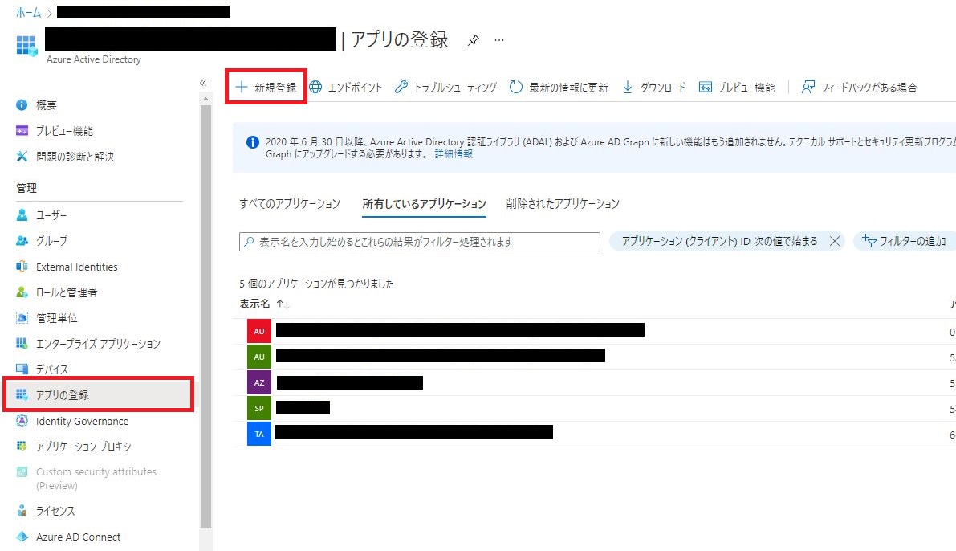The image size is (956, 551).
Task: Click フィルターの追加 button
Action: [905, 241]
